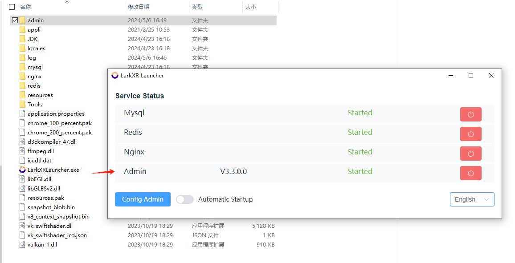The image size is (515, 263).
Task: Click the Started status for Nginx
Action: tap(360, 152)
